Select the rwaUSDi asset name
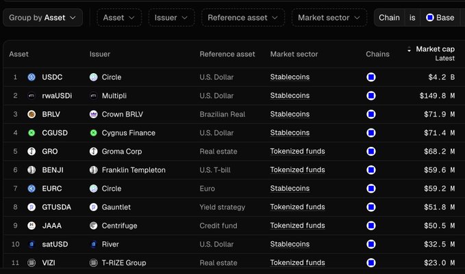The image size is (465, 274). 57,96
